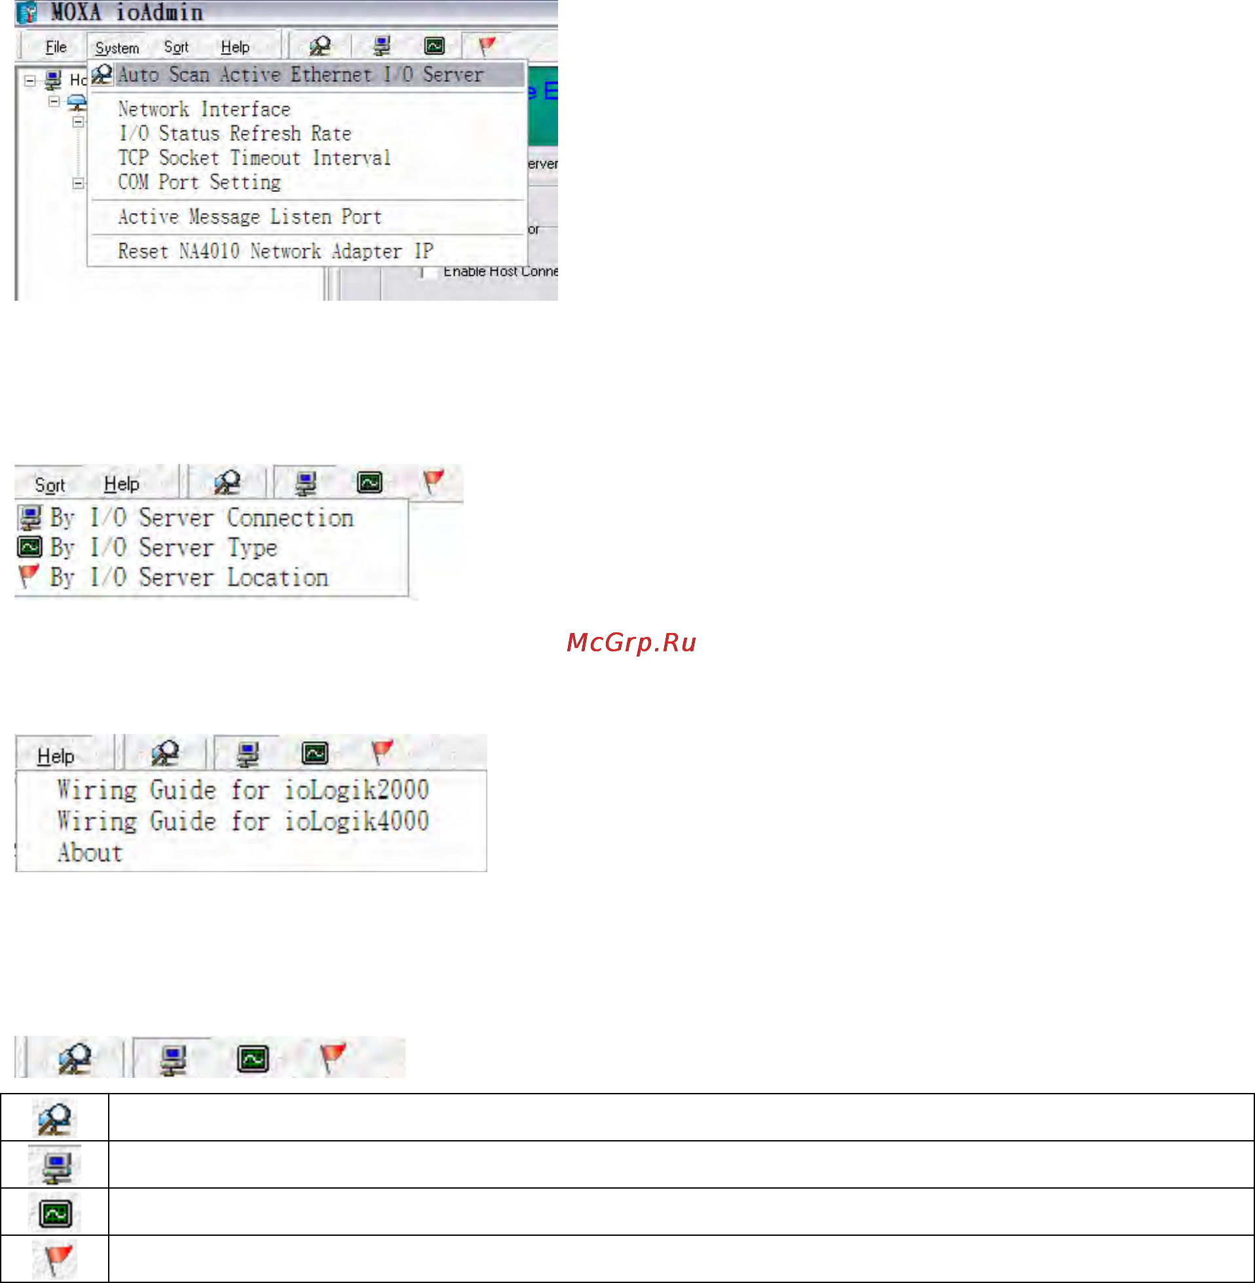The width and height of the screenshot is (1255, 1283).
Task: Click the MOXA ioAdmin title bar app icon
Action: pyautogui.click(x=26, y=12)
